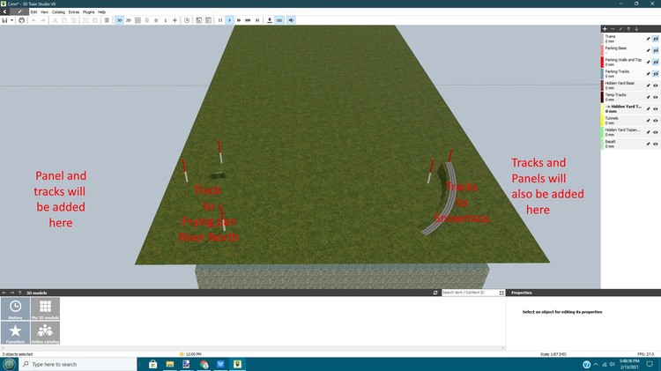The height and width of the screenshot is (371, 661).
Task: Hide the Hidden Yard Base layer
Action: pyautogui.click(x=656, y=85)
